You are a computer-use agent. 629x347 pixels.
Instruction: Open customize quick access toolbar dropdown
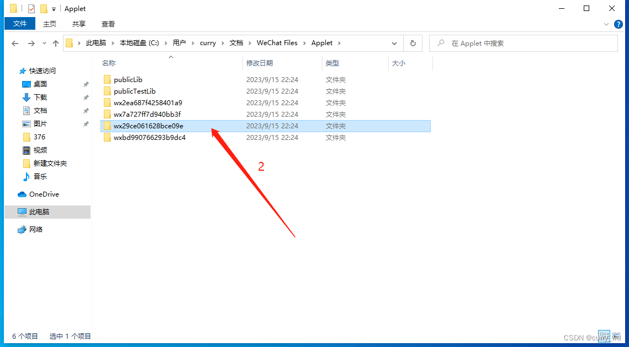[x=54, y=9]
